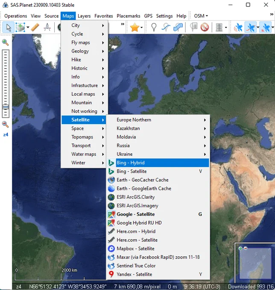Choose Sentinel True Color map
Screen dimensions: 275x290
[158, 266]
